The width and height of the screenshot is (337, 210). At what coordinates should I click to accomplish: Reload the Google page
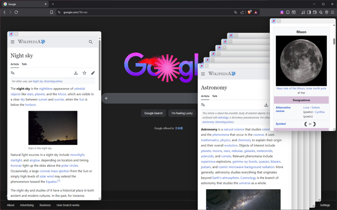pyautogui.click(x=16, y=12)
